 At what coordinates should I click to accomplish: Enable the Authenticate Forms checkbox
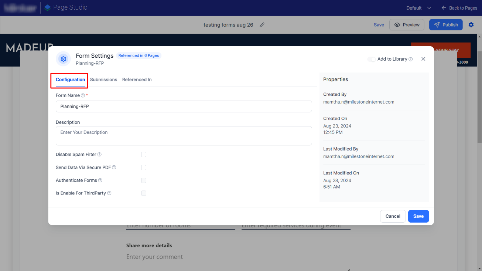click(144, 180)
